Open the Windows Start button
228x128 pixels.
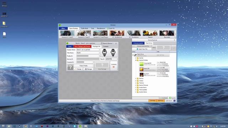click(x=3, y=126)
